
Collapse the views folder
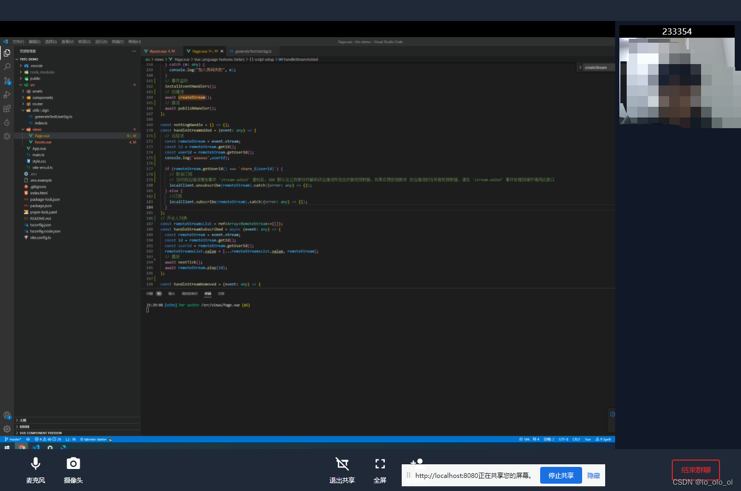coord(37,129)
